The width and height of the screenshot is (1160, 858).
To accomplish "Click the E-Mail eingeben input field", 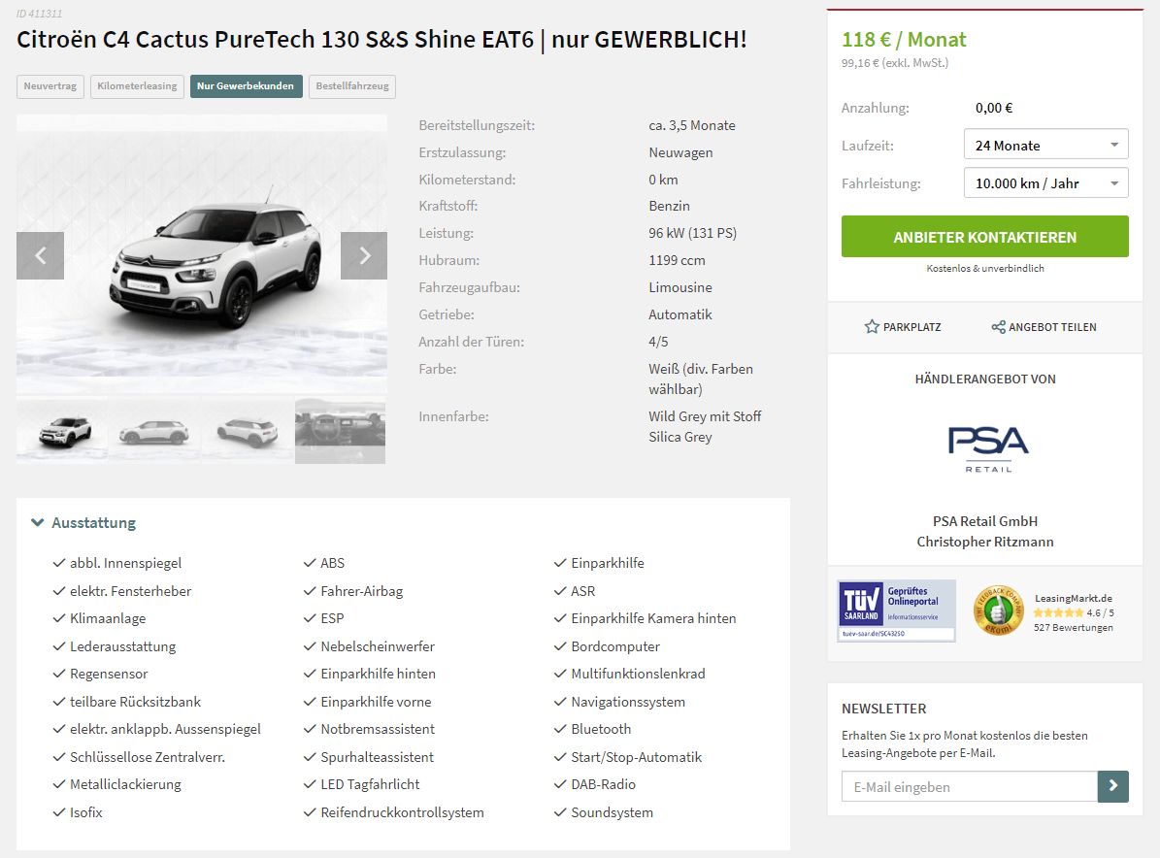I will click(x=969, y=786).
